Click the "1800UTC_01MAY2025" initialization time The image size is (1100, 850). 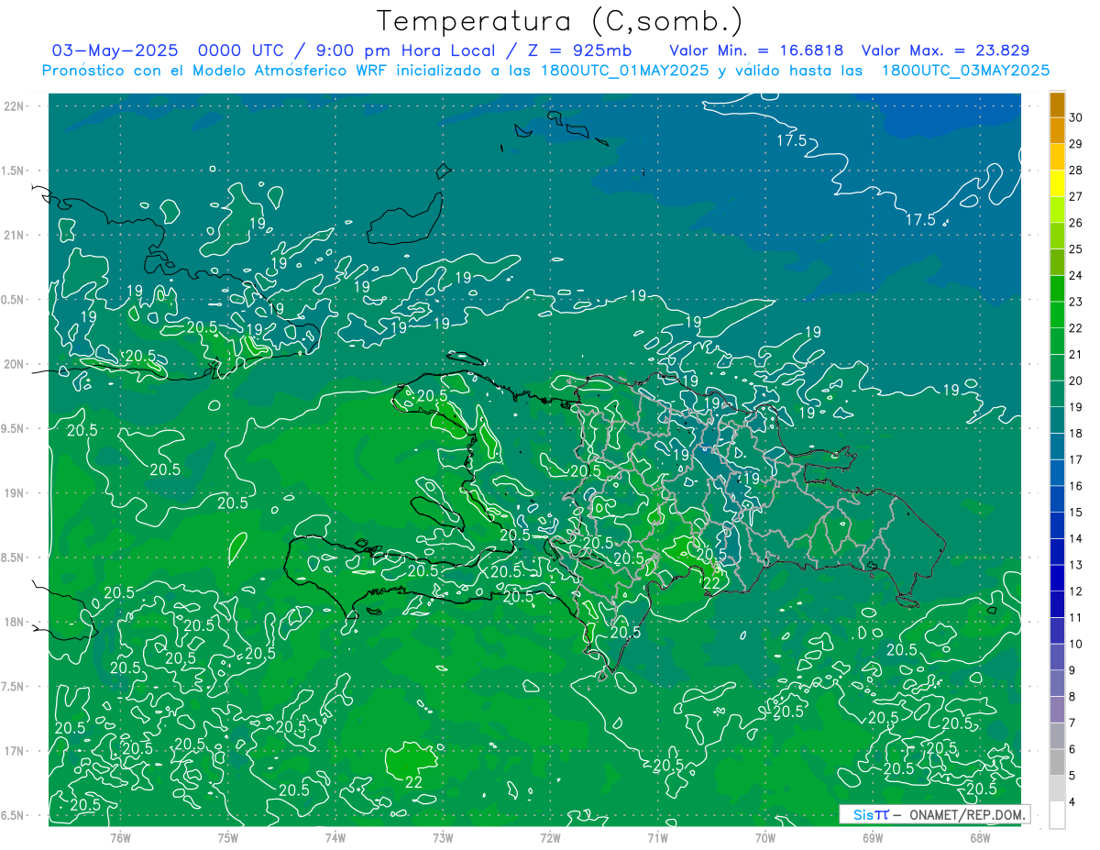[626, 71]
